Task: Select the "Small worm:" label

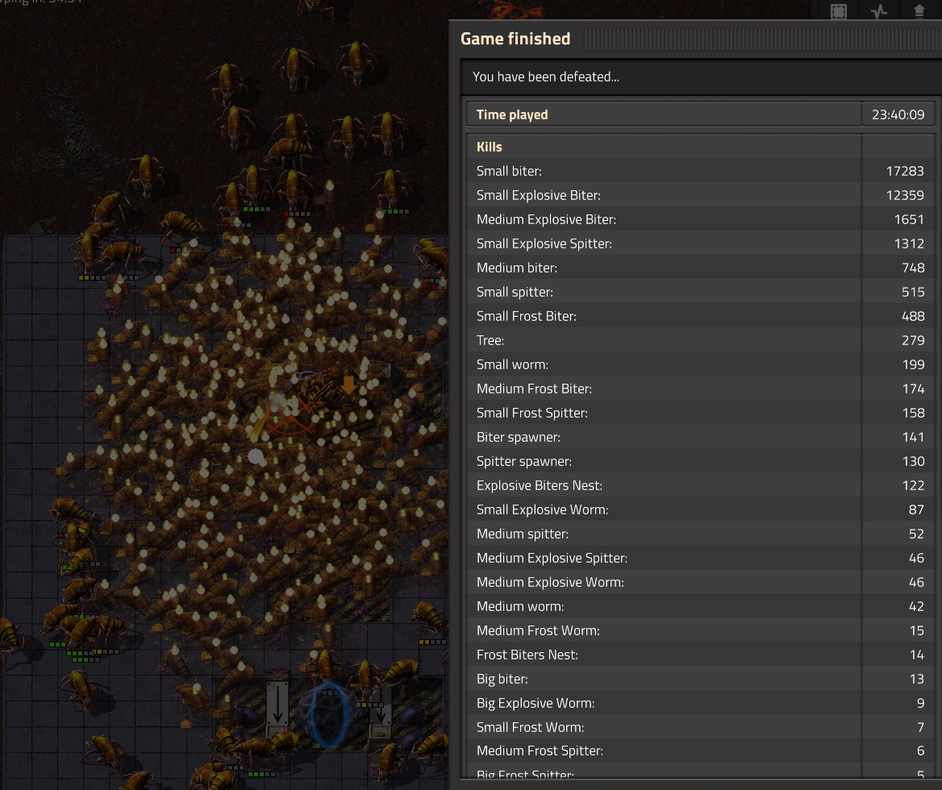Action: [512, 364]
